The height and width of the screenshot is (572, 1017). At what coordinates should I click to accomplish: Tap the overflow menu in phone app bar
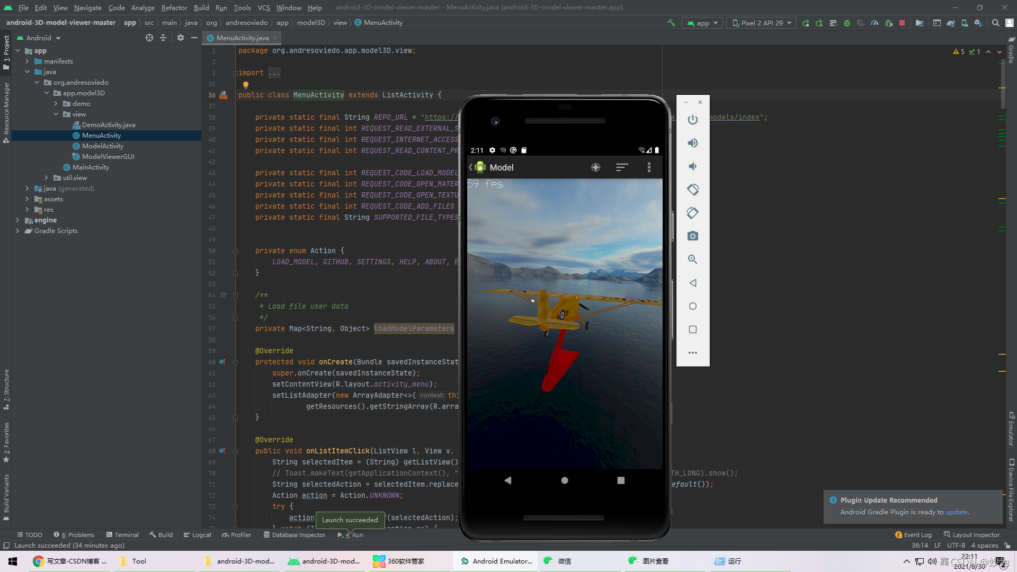pyautogui.click(x=649, y=167)
